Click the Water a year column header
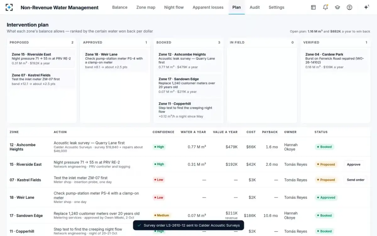This screenshot has width=377, height=236. [193, 132]
